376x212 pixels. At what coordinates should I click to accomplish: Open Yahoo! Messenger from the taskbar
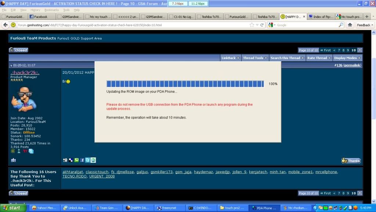tap(44, 208)
